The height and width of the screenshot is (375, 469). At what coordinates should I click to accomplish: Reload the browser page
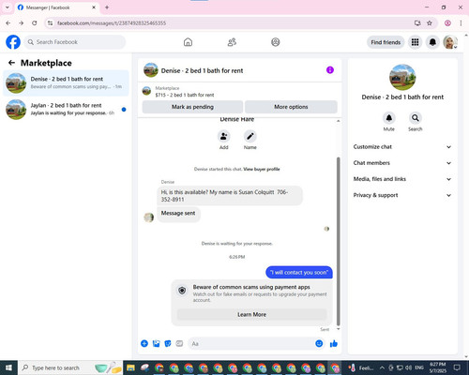pos(35,22)
